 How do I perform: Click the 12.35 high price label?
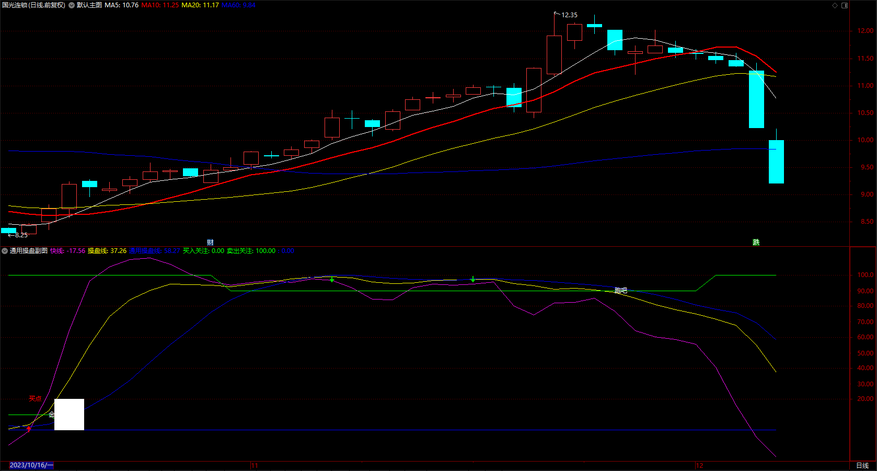[569, 15]
